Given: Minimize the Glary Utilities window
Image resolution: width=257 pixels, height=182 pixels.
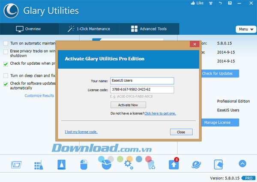Looking at the screenshot, I should tap(239, 3).
